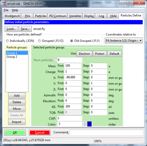Switch to the Workbench tab
147x146 pixels.
pyautogui.click(x=12, y=16)
